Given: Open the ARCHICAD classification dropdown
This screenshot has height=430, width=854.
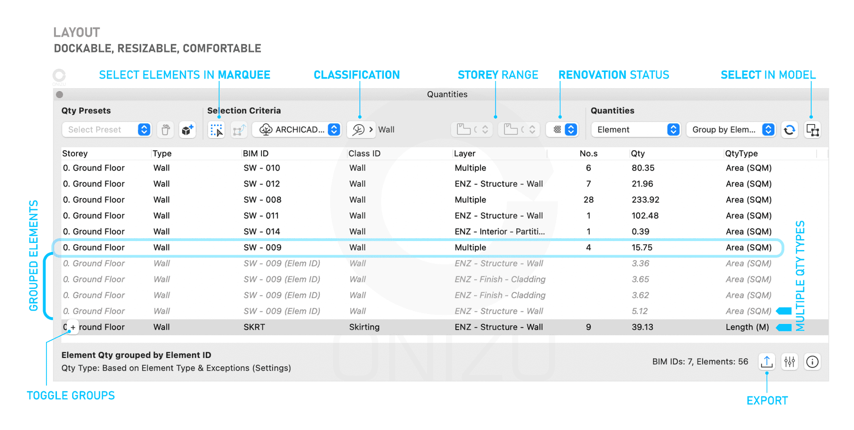Looking at the screenshot, I should click(297, 129).
